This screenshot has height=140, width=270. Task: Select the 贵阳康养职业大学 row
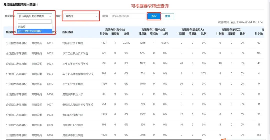point(72,94)
